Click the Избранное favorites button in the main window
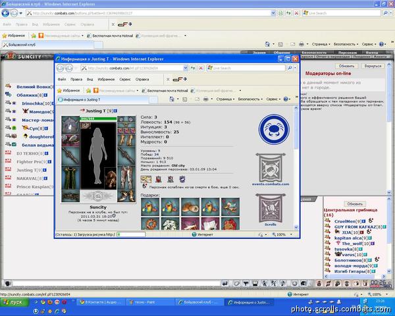This screenshot has width=395, height=316. pyautogui.click(x=14, y=36)
